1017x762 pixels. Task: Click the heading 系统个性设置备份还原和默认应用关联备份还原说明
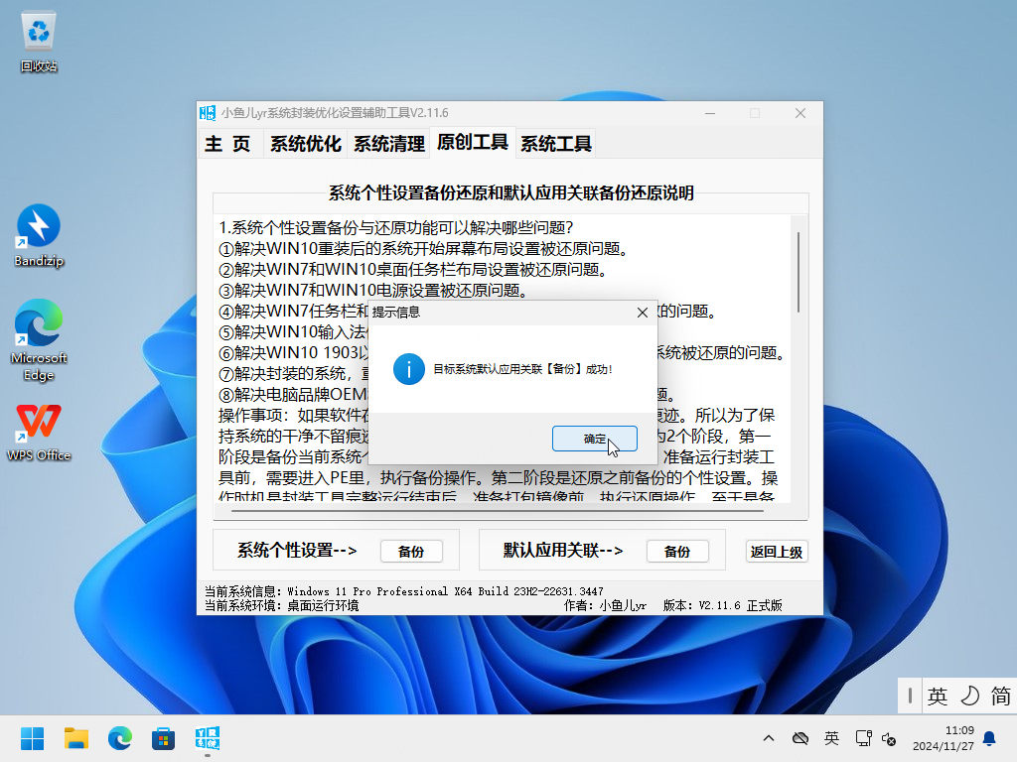click(511, 193)
